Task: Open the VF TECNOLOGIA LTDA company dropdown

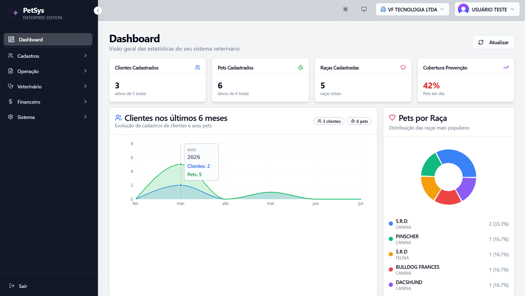Action: point(412,9)
